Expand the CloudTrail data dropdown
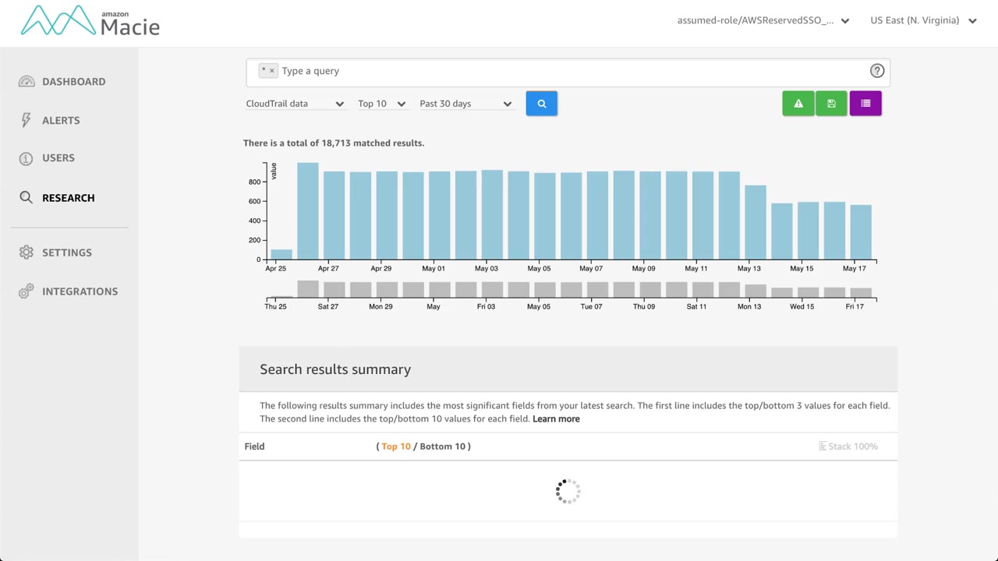Image resolution: width=998 pixels, height=561 pixels. click(295, 104)
